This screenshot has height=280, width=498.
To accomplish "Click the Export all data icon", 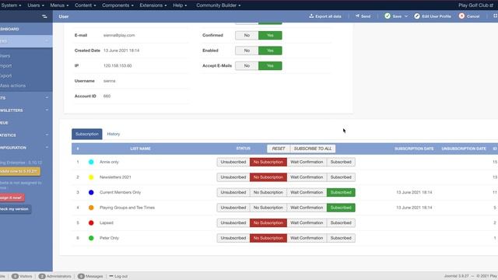I will (x=311, y=16).
